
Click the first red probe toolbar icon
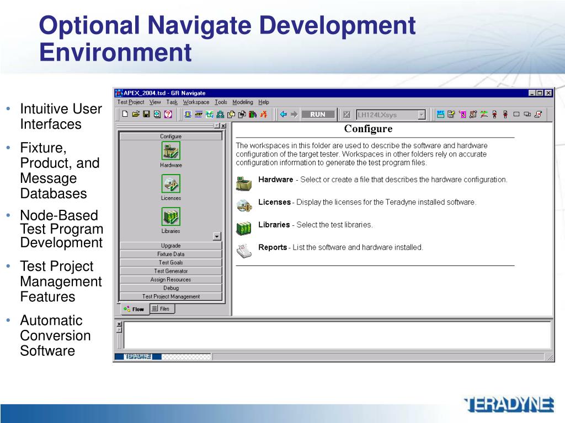[x=495, y=115]
